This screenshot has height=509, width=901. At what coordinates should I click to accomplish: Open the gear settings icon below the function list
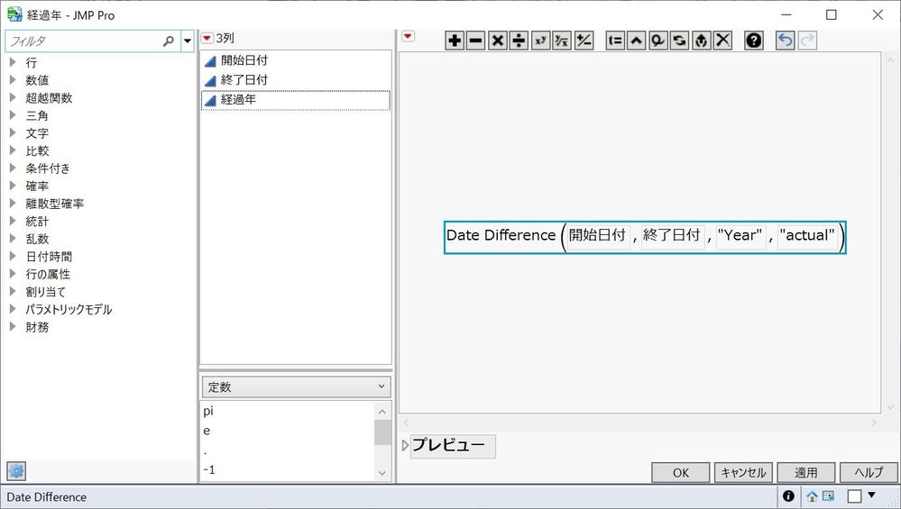(16, 471)
